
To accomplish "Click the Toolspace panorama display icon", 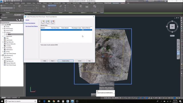I will point(20,20).
